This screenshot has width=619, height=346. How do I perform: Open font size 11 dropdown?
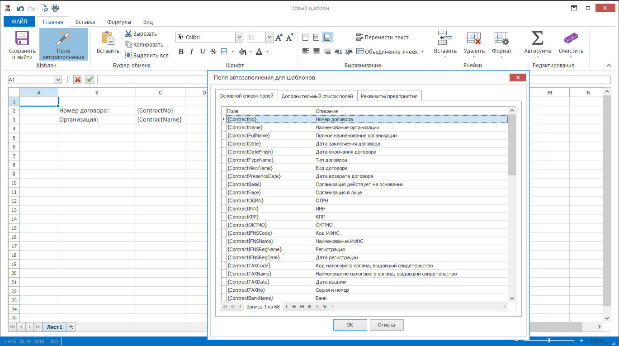click(269, 37)
